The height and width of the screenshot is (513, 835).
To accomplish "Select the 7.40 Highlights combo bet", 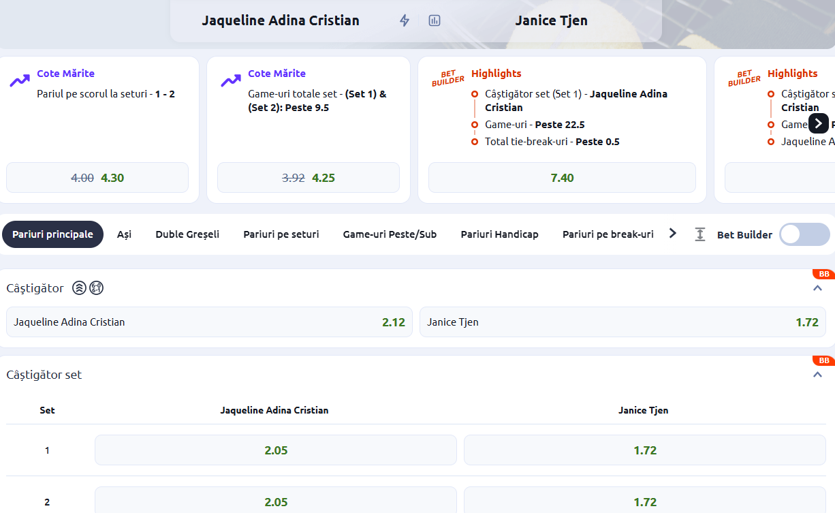I will (561, 177).
